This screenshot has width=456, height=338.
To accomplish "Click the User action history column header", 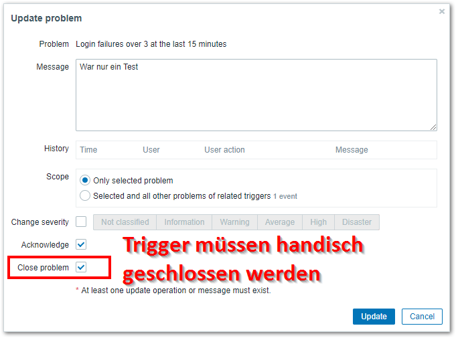I will coord(224,150).
